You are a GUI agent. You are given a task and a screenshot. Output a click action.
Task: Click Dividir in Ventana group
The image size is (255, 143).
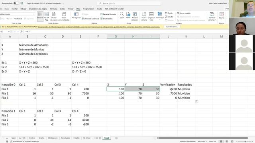coord(169,13)
